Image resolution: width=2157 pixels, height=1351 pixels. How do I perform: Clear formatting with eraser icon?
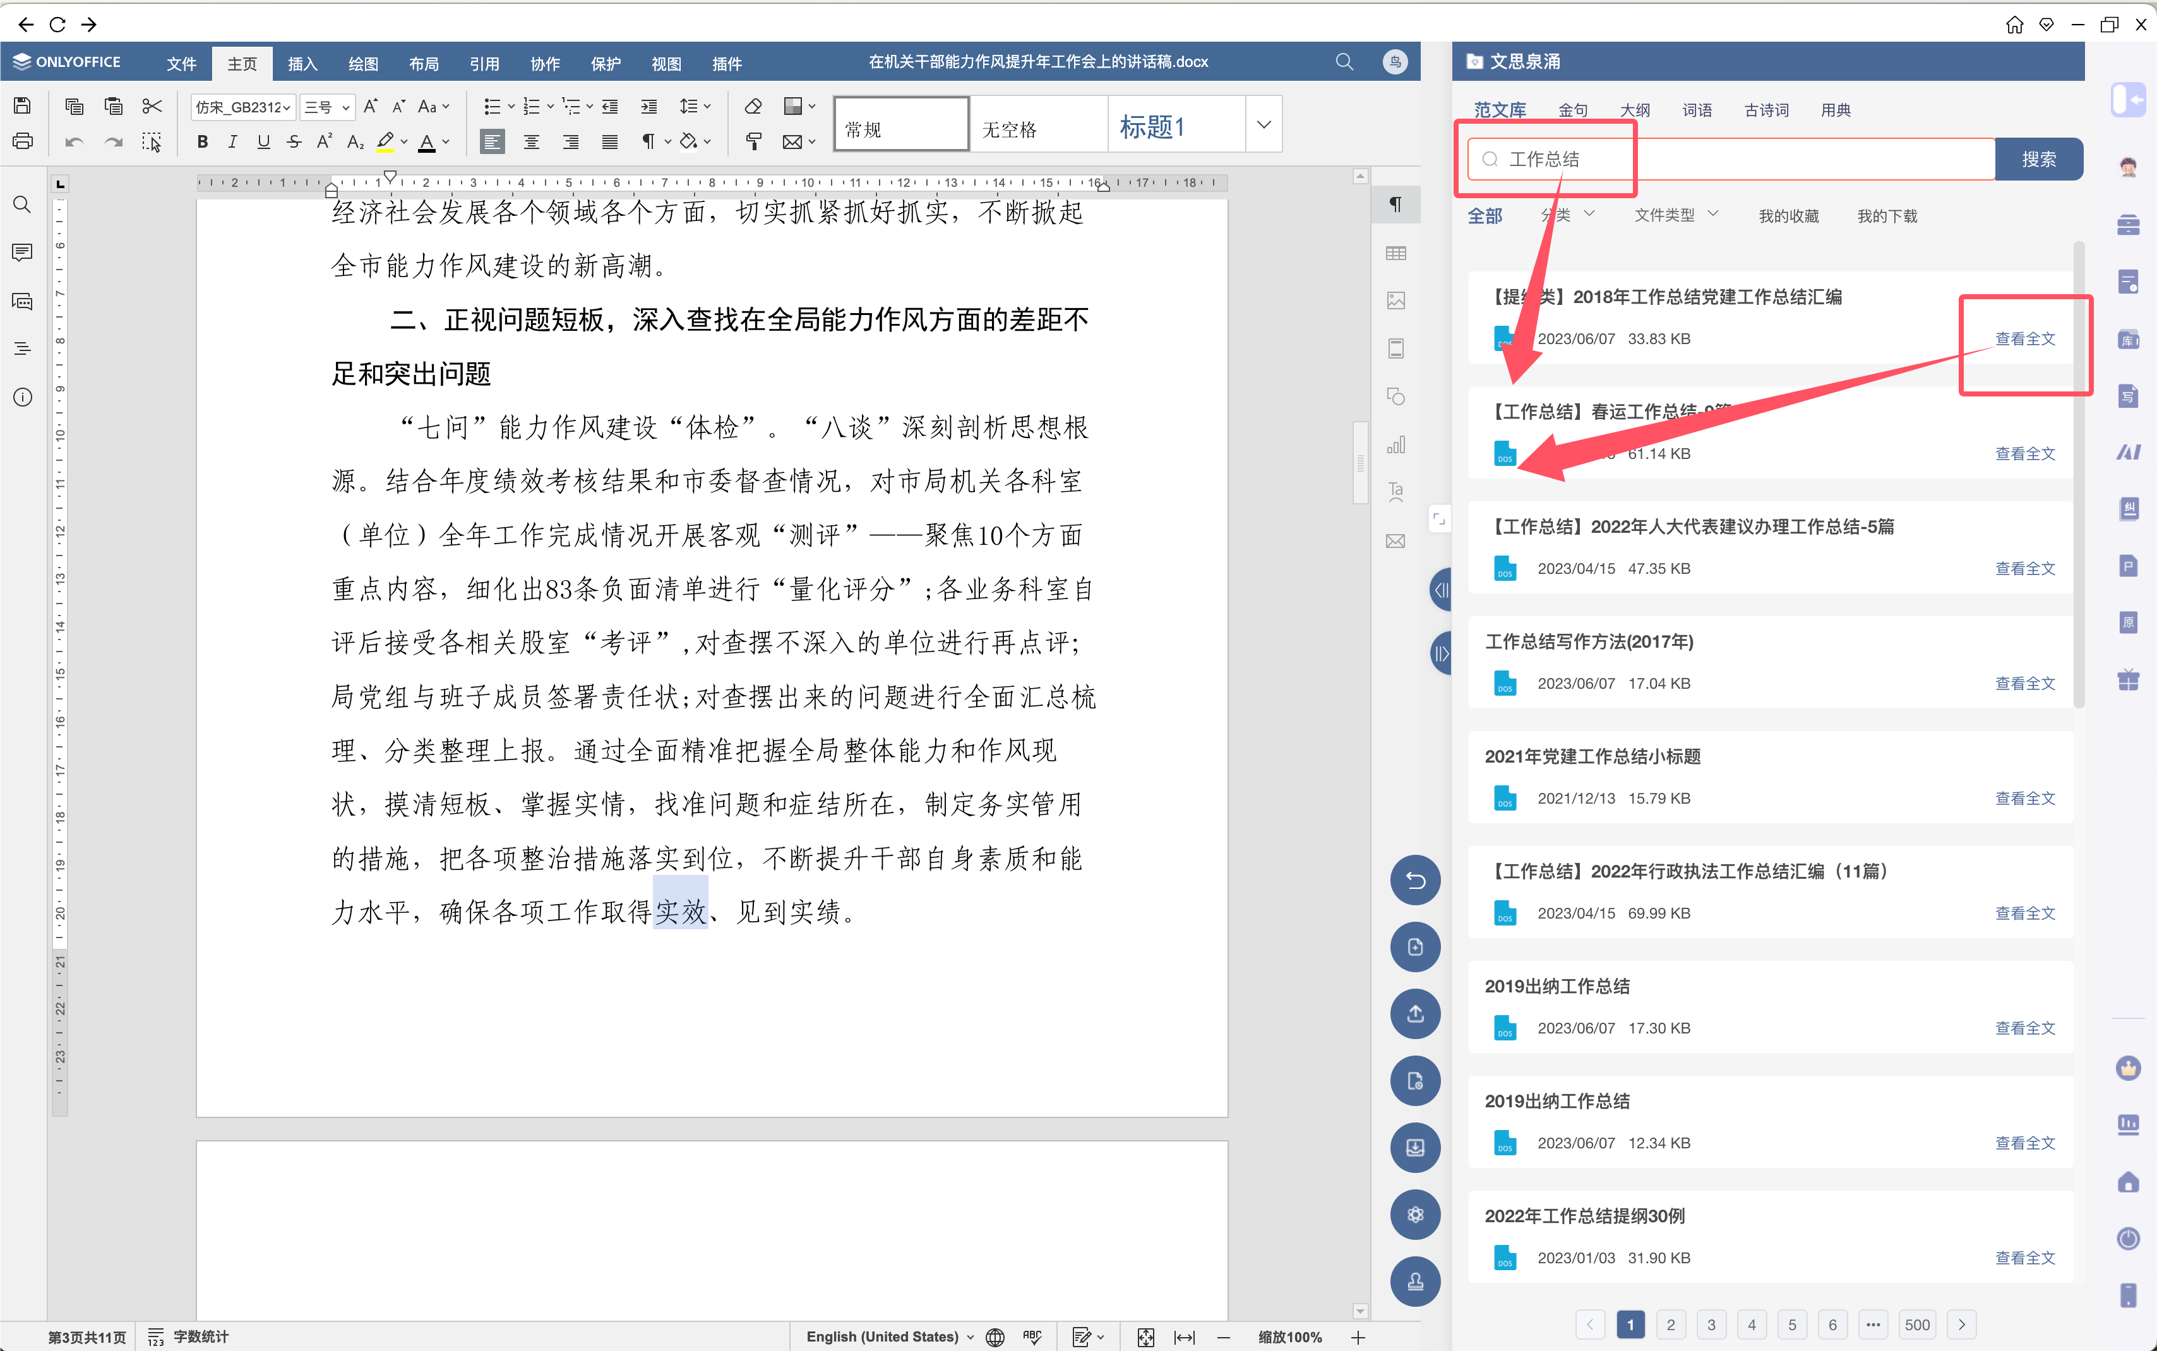753,106
